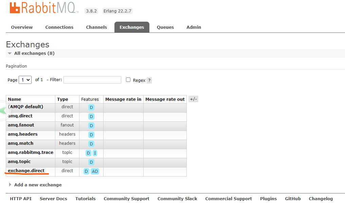345x208 pixels.
Task: Enable the Regex filter checkbox
Action: pos(128,80)
